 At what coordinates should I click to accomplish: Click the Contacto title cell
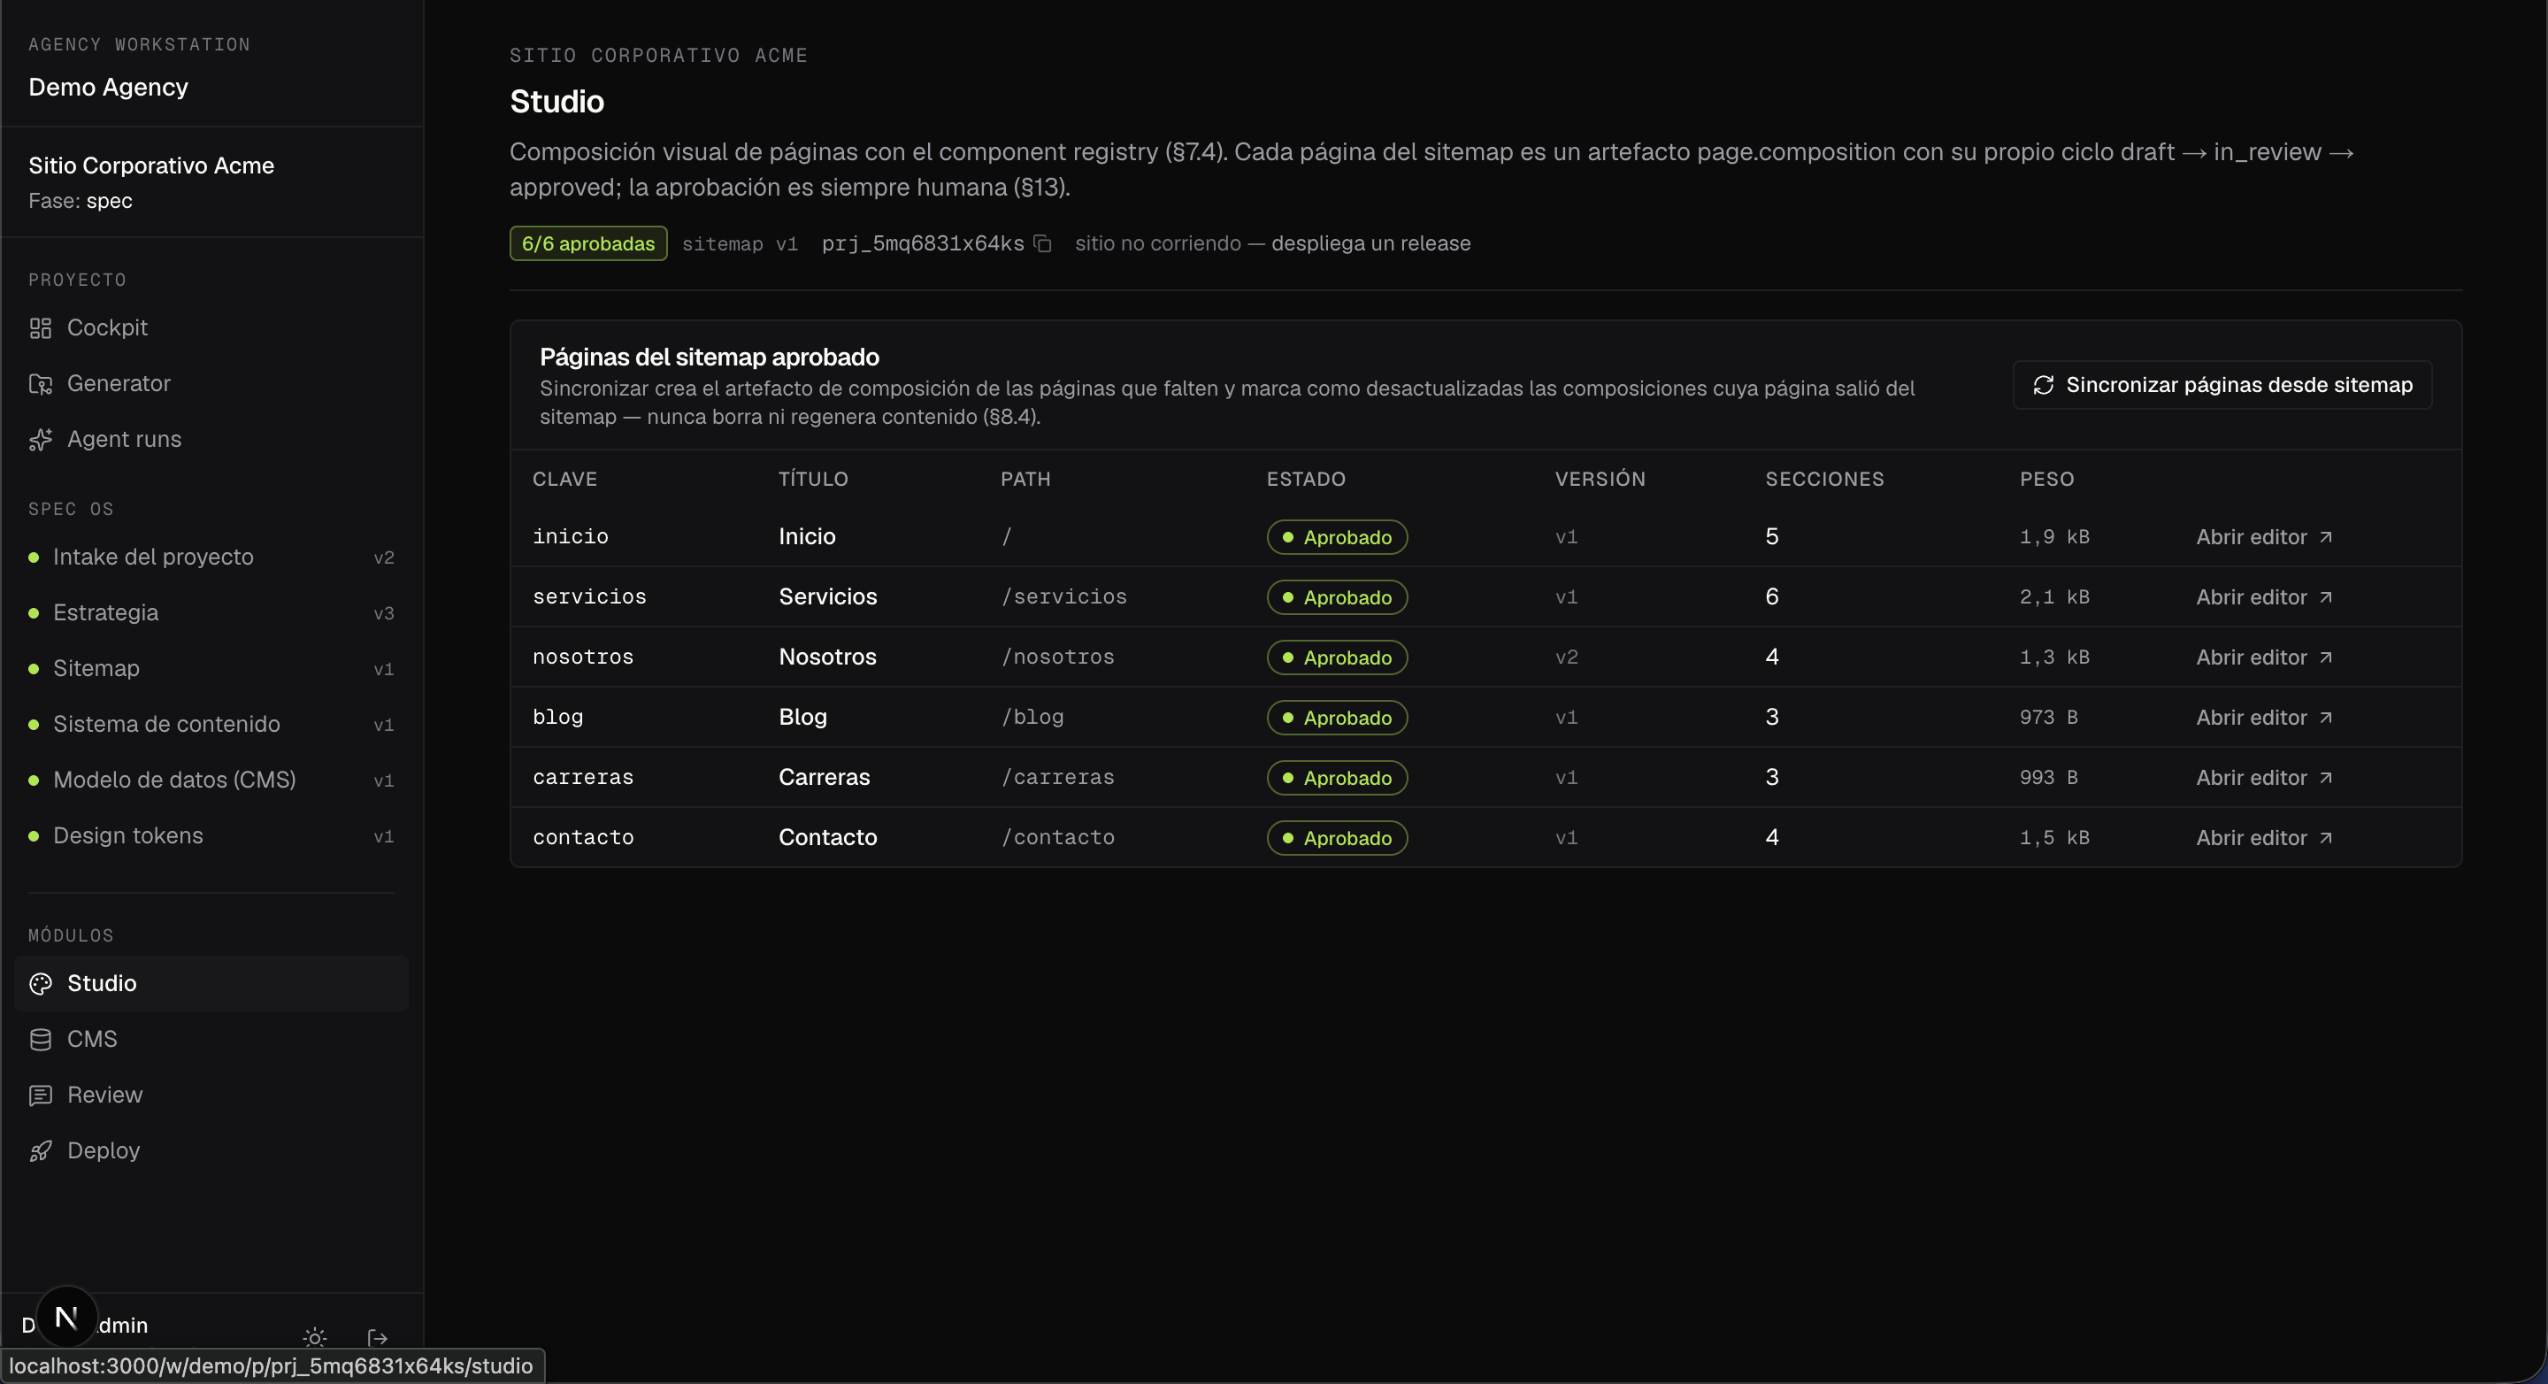[828, 838]
